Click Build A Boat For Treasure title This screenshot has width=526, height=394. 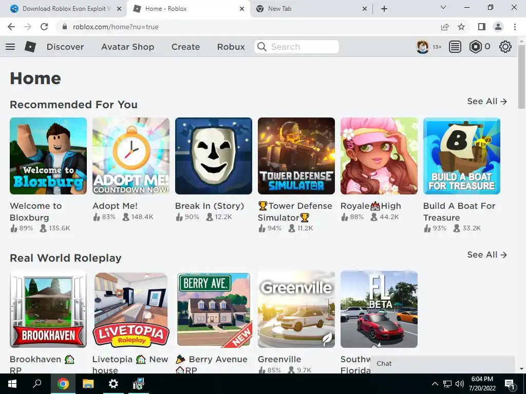(459, 212)
